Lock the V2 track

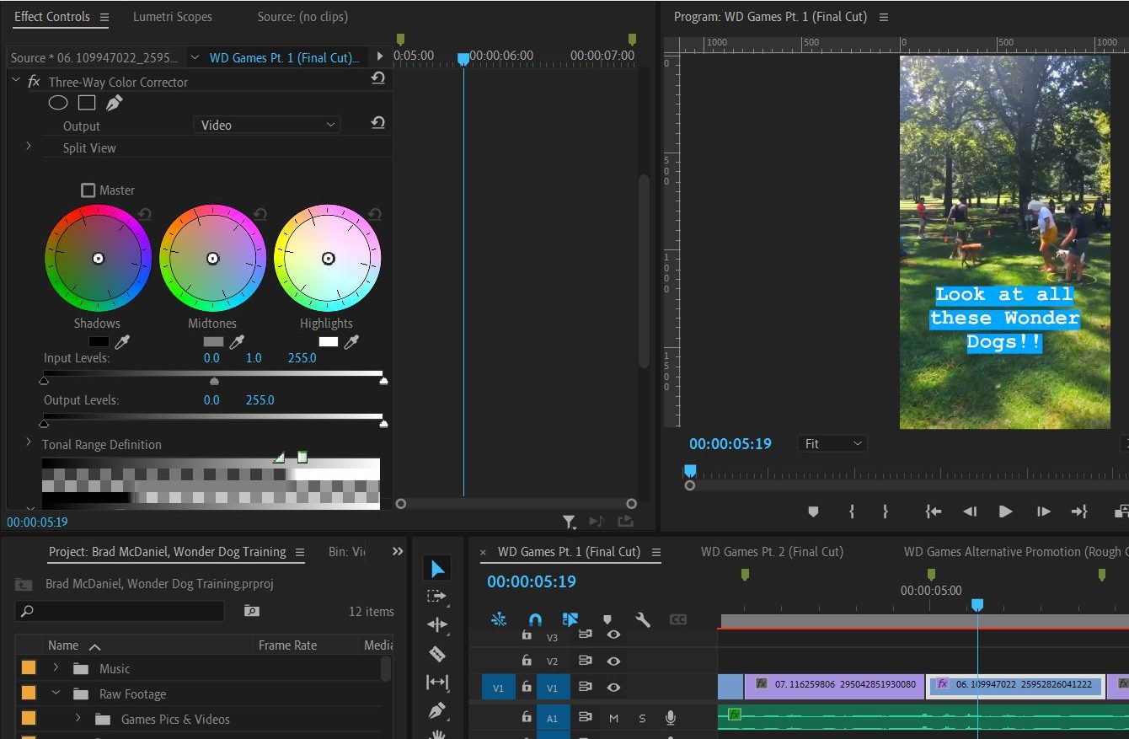[x=527, y=661]
